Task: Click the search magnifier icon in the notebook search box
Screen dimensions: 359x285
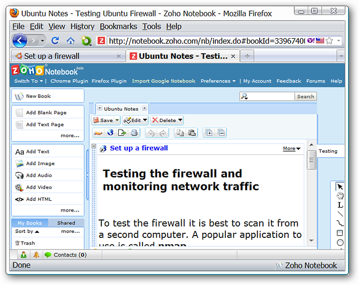Action: pyautogui.click(x=245, y=96)
